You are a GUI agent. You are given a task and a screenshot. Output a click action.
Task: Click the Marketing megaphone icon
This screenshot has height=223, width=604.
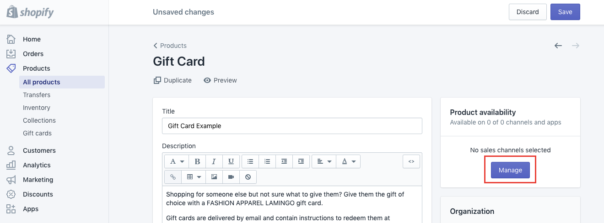pos(11,180)
